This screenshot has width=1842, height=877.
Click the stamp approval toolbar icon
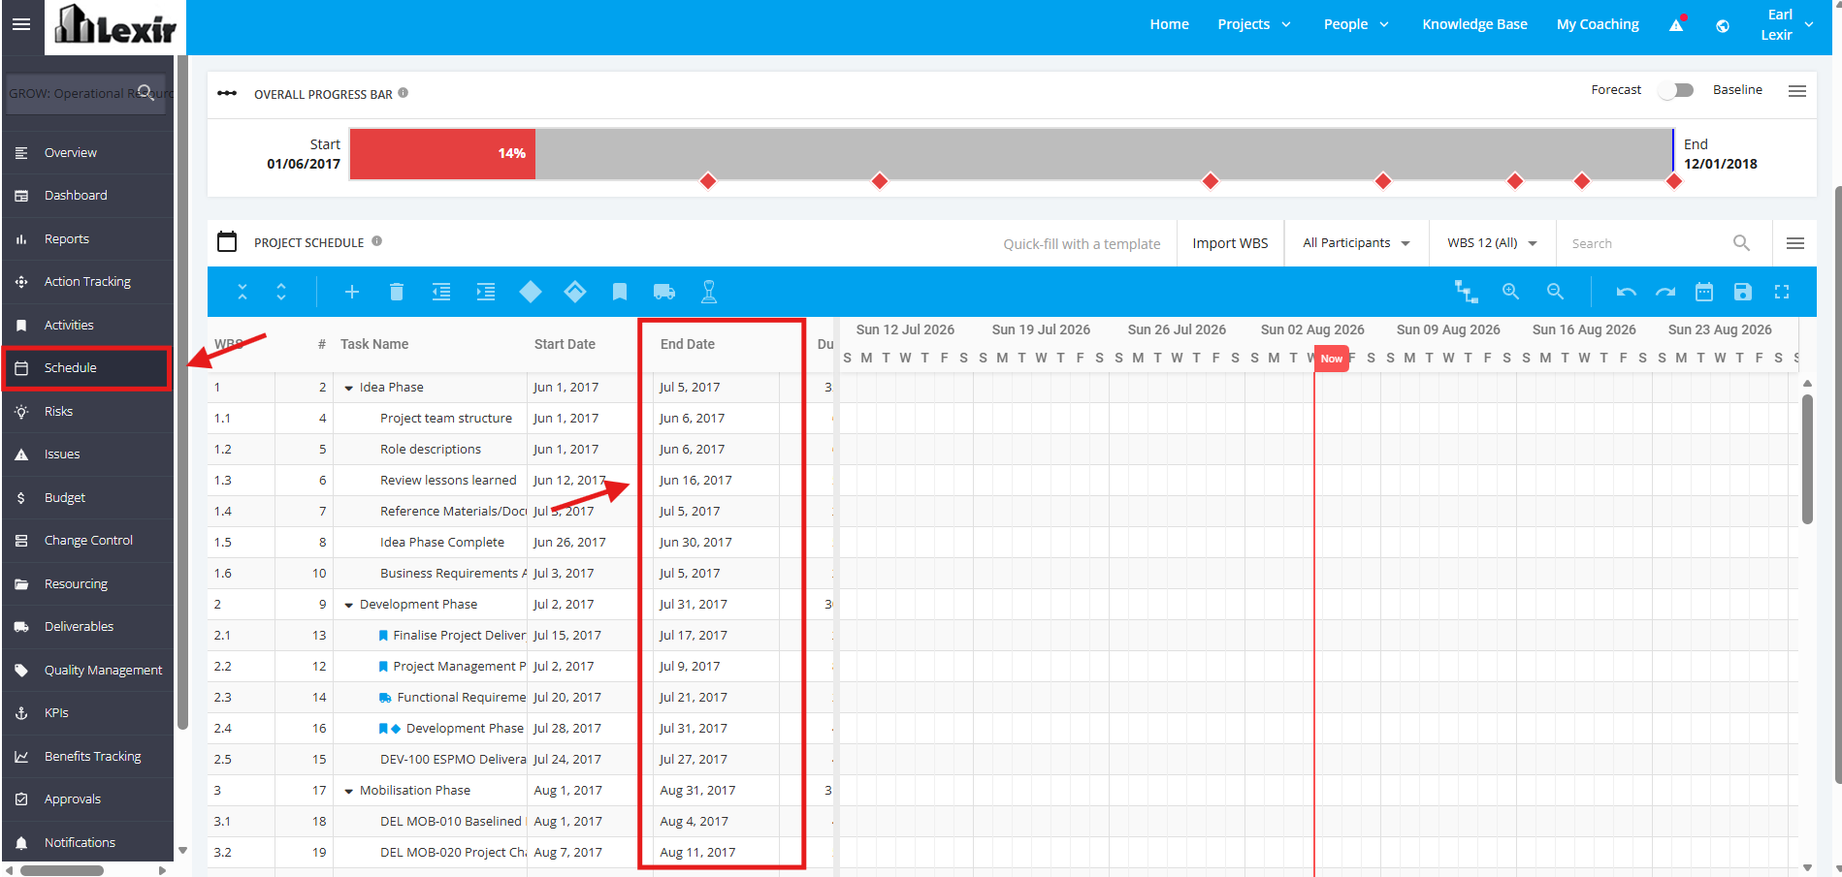tap(709, 292)
